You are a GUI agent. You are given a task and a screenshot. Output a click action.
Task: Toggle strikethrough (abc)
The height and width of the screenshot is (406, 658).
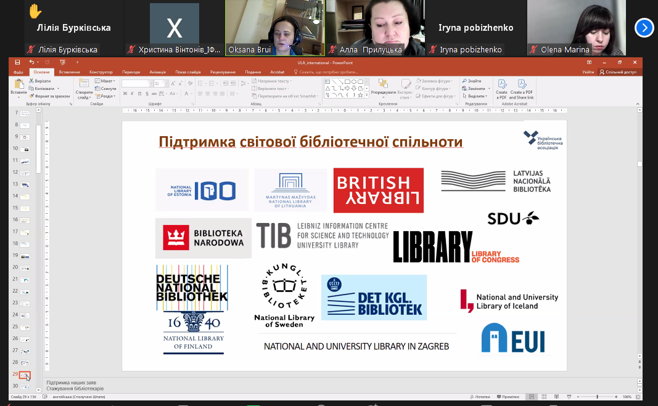point(154,94)
